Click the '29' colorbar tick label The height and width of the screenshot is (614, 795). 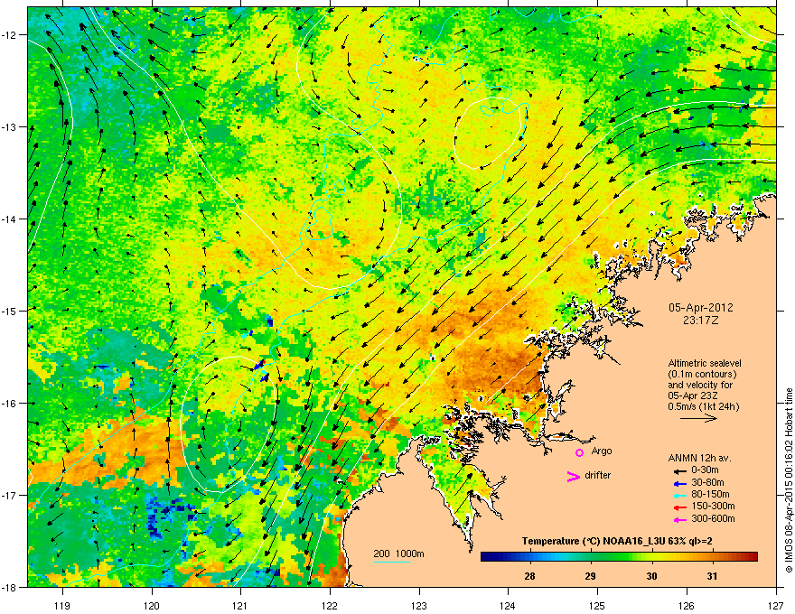tap(590, 576)
